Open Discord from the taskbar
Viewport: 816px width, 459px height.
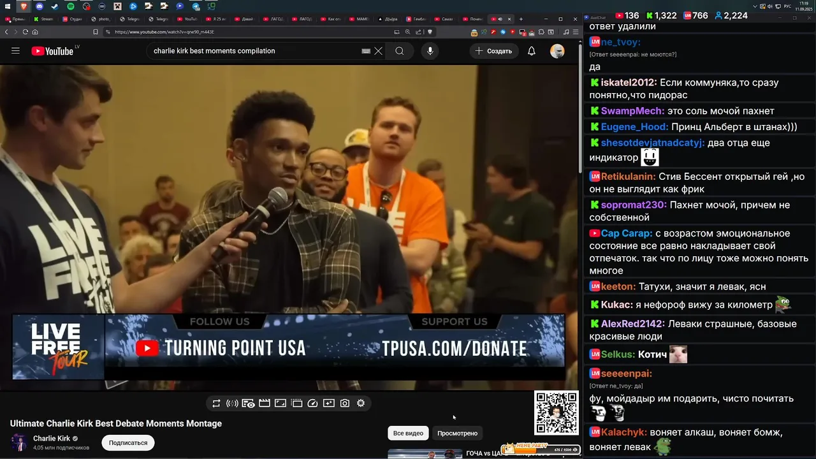(40, 6)
